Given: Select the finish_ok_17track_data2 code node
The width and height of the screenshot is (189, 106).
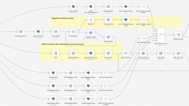Looking at the screenshot, I should [106, 86].
